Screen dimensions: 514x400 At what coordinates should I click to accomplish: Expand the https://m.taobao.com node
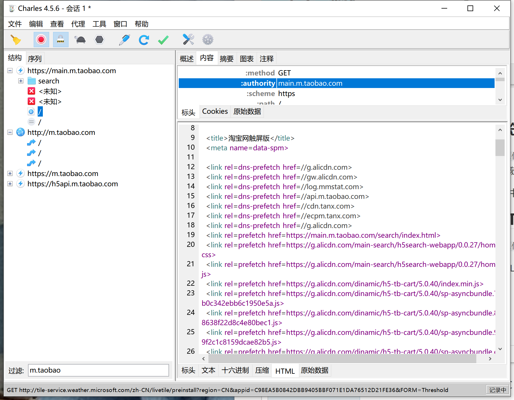10,173
